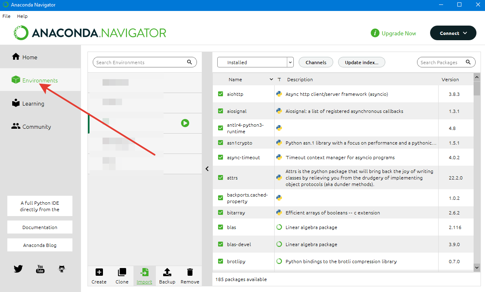Click the blas version 2.116 cell
Screen dimensions: 485x292
455,227
